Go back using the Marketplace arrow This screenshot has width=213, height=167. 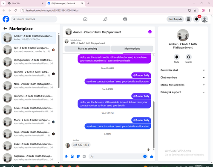[x=5, y=29]
